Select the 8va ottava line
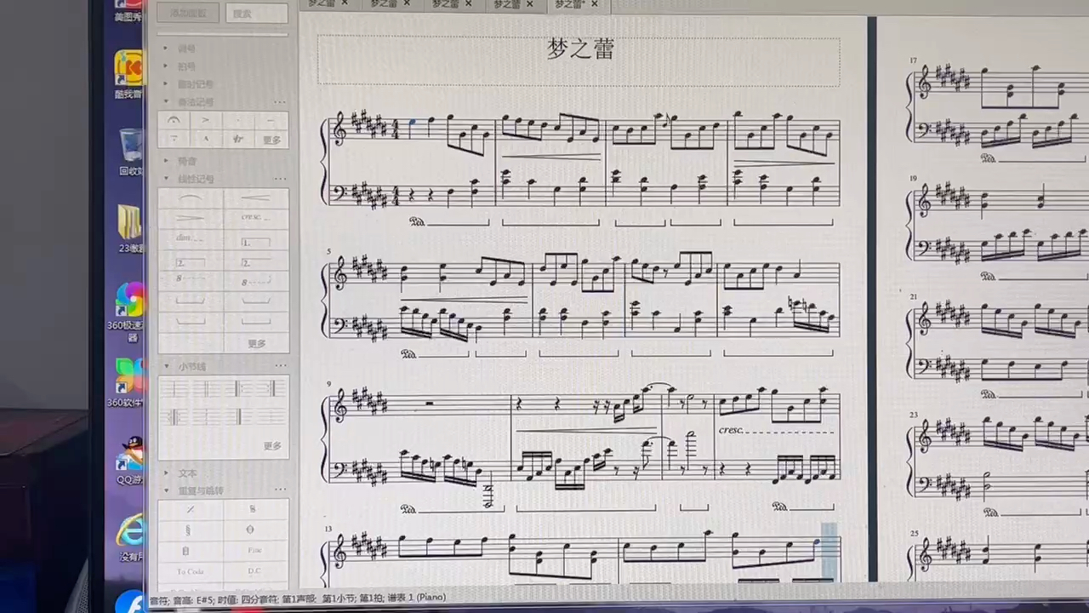The image size is (1089, 613). click(x=191, y=279)
